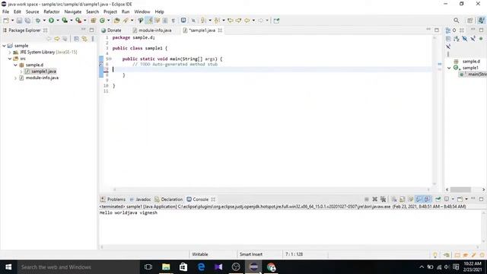
Task: Collapse the src folder node
Action: pyautogui.click(x=10, y=59)
